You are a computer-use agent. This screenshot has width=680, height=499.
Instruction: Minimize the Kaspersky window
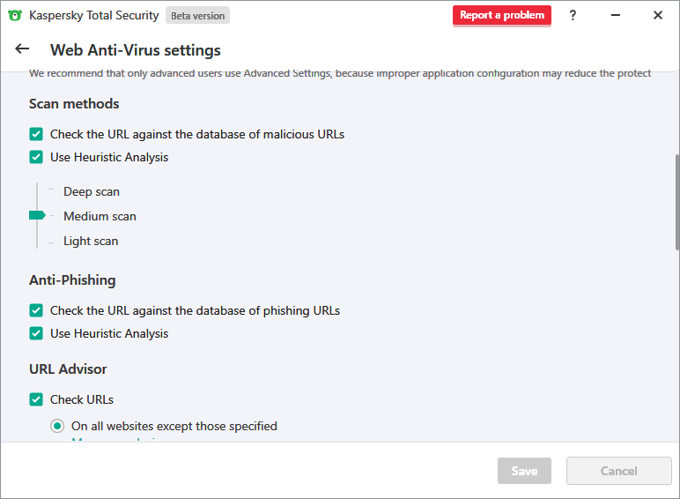pyautogui.click(x=616, y=15)
